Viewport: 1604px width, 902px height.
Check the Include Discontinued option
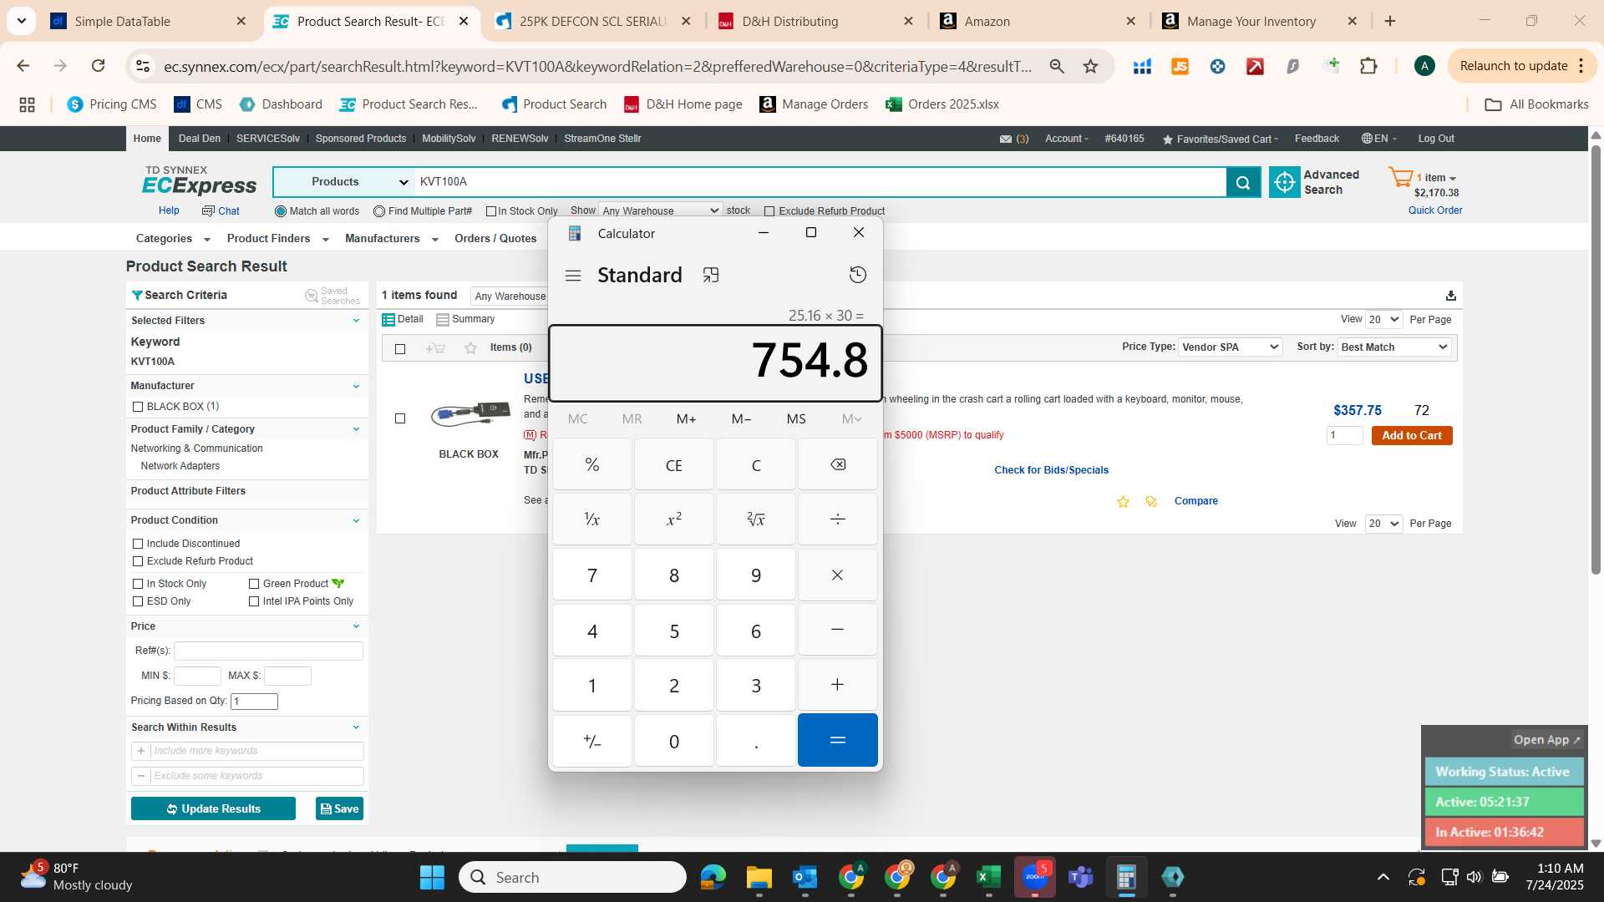click(138, 544)
